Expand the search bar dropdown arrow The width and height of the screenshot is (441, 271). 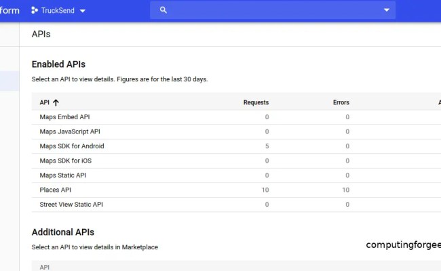[x=387, y=10]
